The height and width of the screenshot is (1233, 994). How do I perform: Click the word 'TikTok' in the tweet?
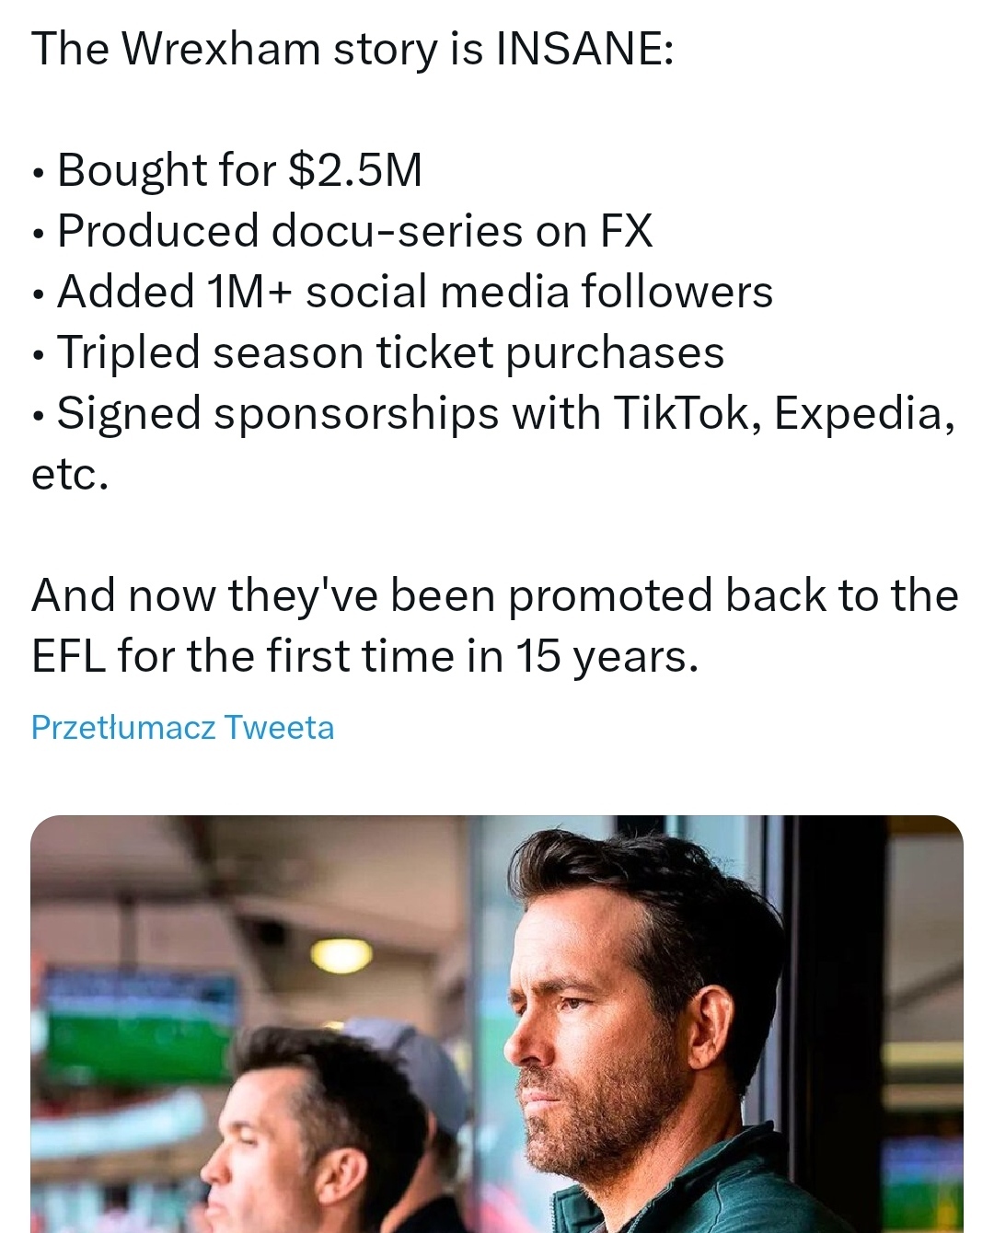(686, 413)
